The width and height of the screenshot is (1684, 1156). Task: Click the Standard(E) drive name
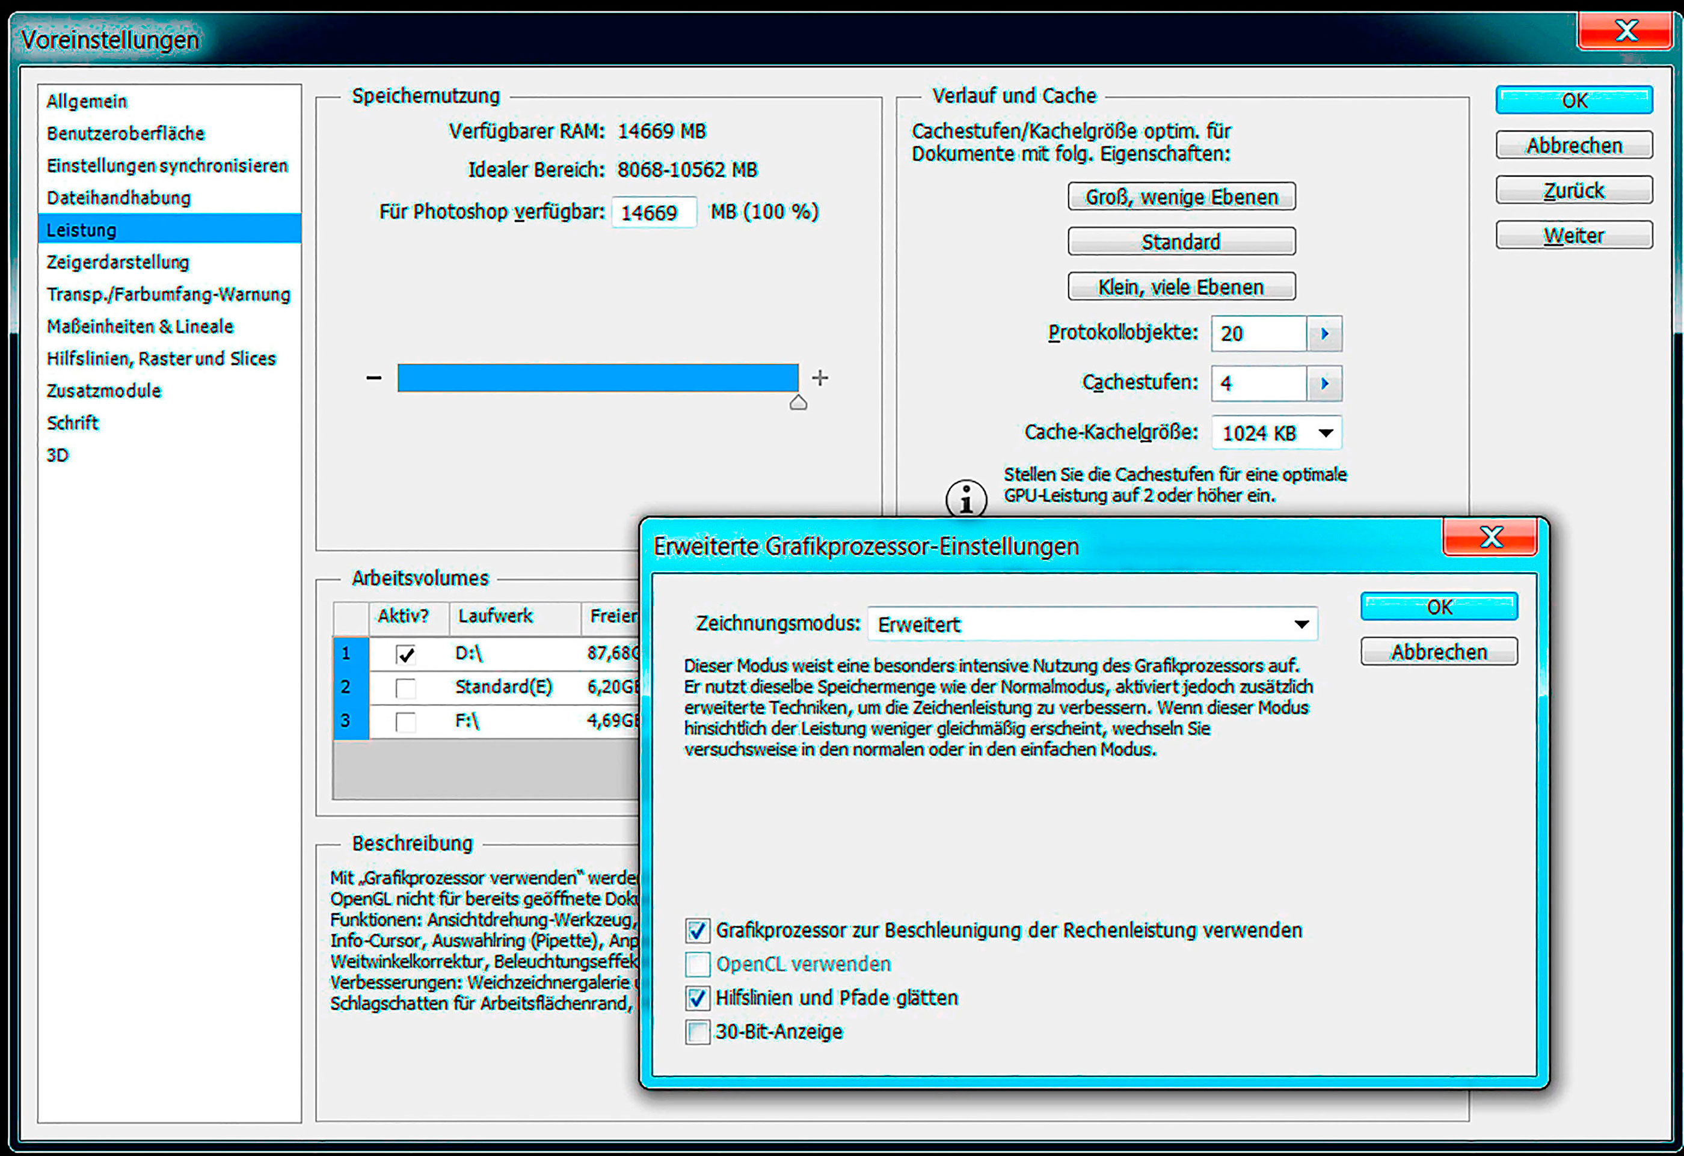tap(503, 687)
